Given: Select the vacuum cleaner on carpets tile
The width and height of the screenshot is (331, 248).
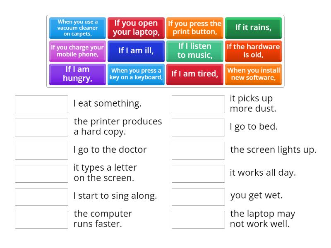Looking at the screenshot, I should (x=78, y=28).
